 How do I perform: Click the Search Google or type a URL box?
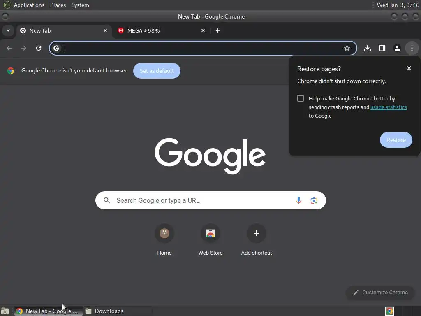210,200
